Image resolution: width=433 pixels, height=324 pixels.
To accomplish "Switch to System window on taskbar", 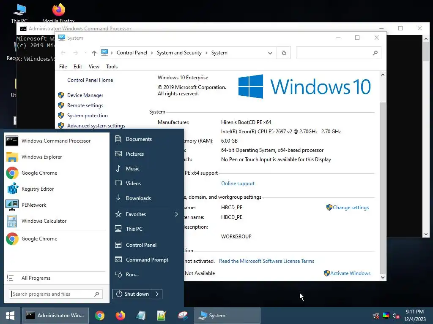I will 227,316.
